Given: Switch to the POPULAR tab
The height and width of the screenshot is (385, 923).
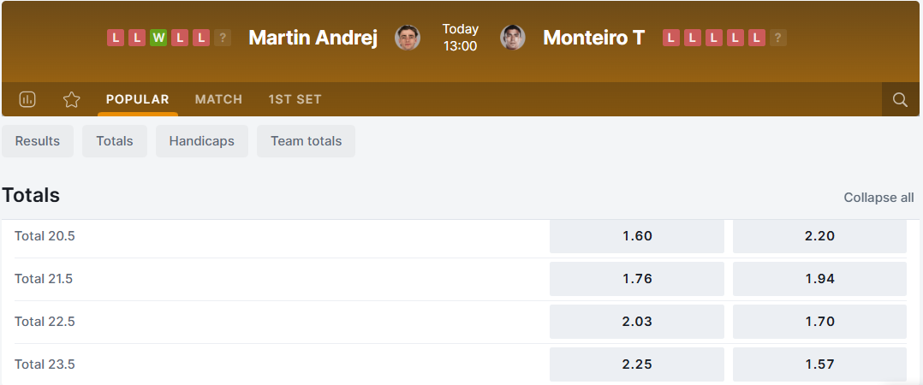Looking at the screenshot, I should coord(138,99).
